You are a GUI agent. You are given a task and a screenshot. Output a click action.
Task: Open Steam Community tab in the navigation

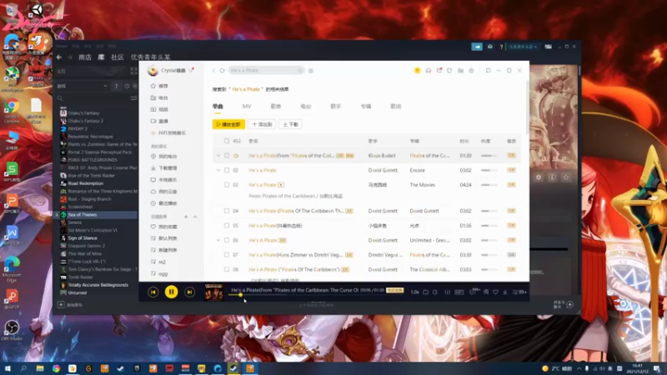click(118, 57)
